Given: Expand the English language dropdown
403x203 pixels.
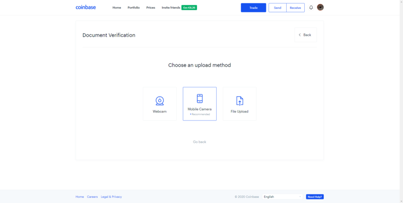Looking at the screenshot, I should [x=283, y=197].
